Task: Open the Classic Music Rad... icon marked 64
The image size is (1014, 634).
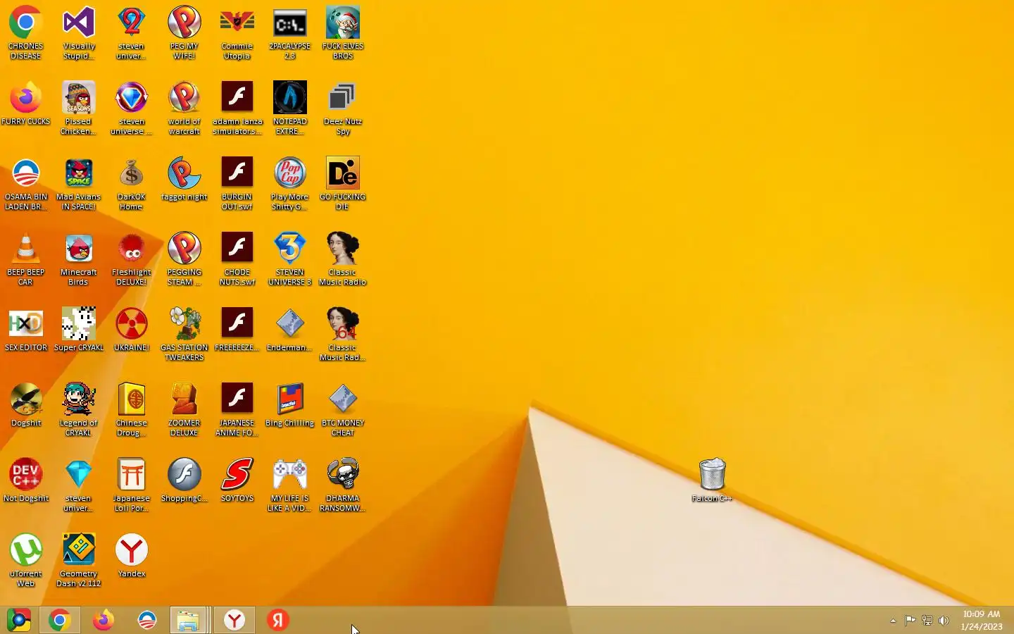Action: pos(342,334)
